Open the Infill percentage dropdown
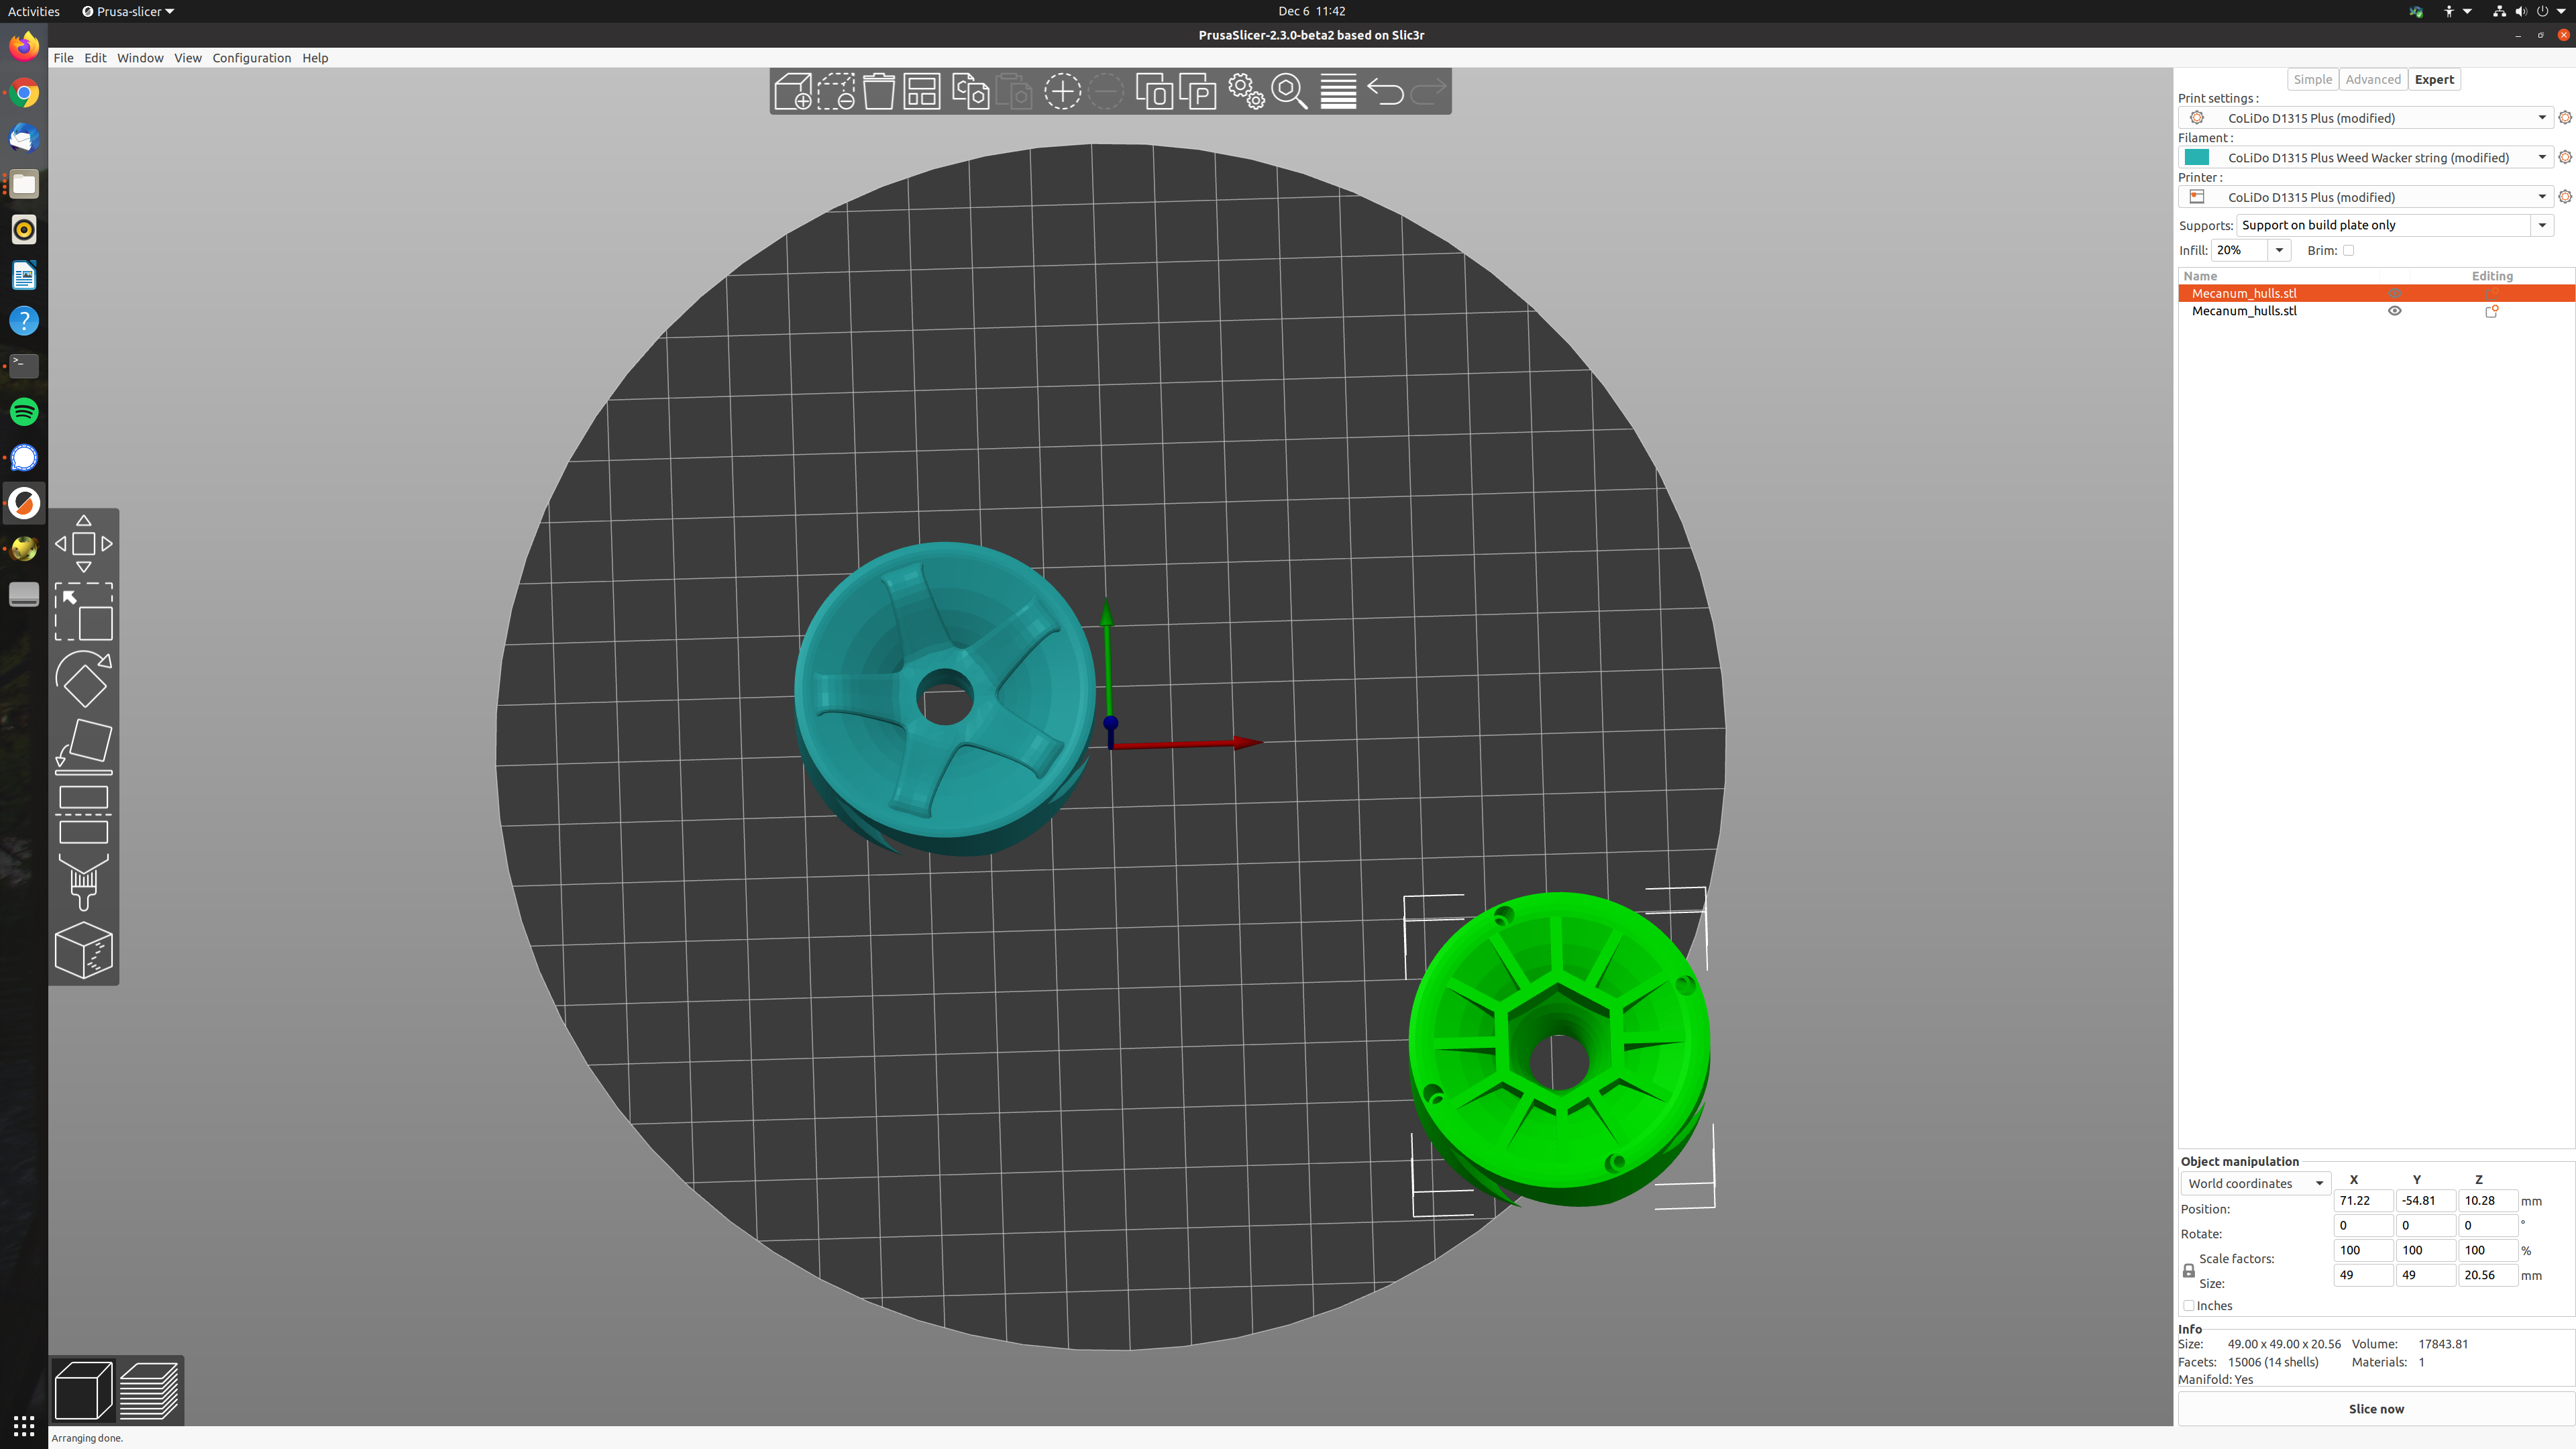The image size is (2576, 1449). (x=2279, y=251)
